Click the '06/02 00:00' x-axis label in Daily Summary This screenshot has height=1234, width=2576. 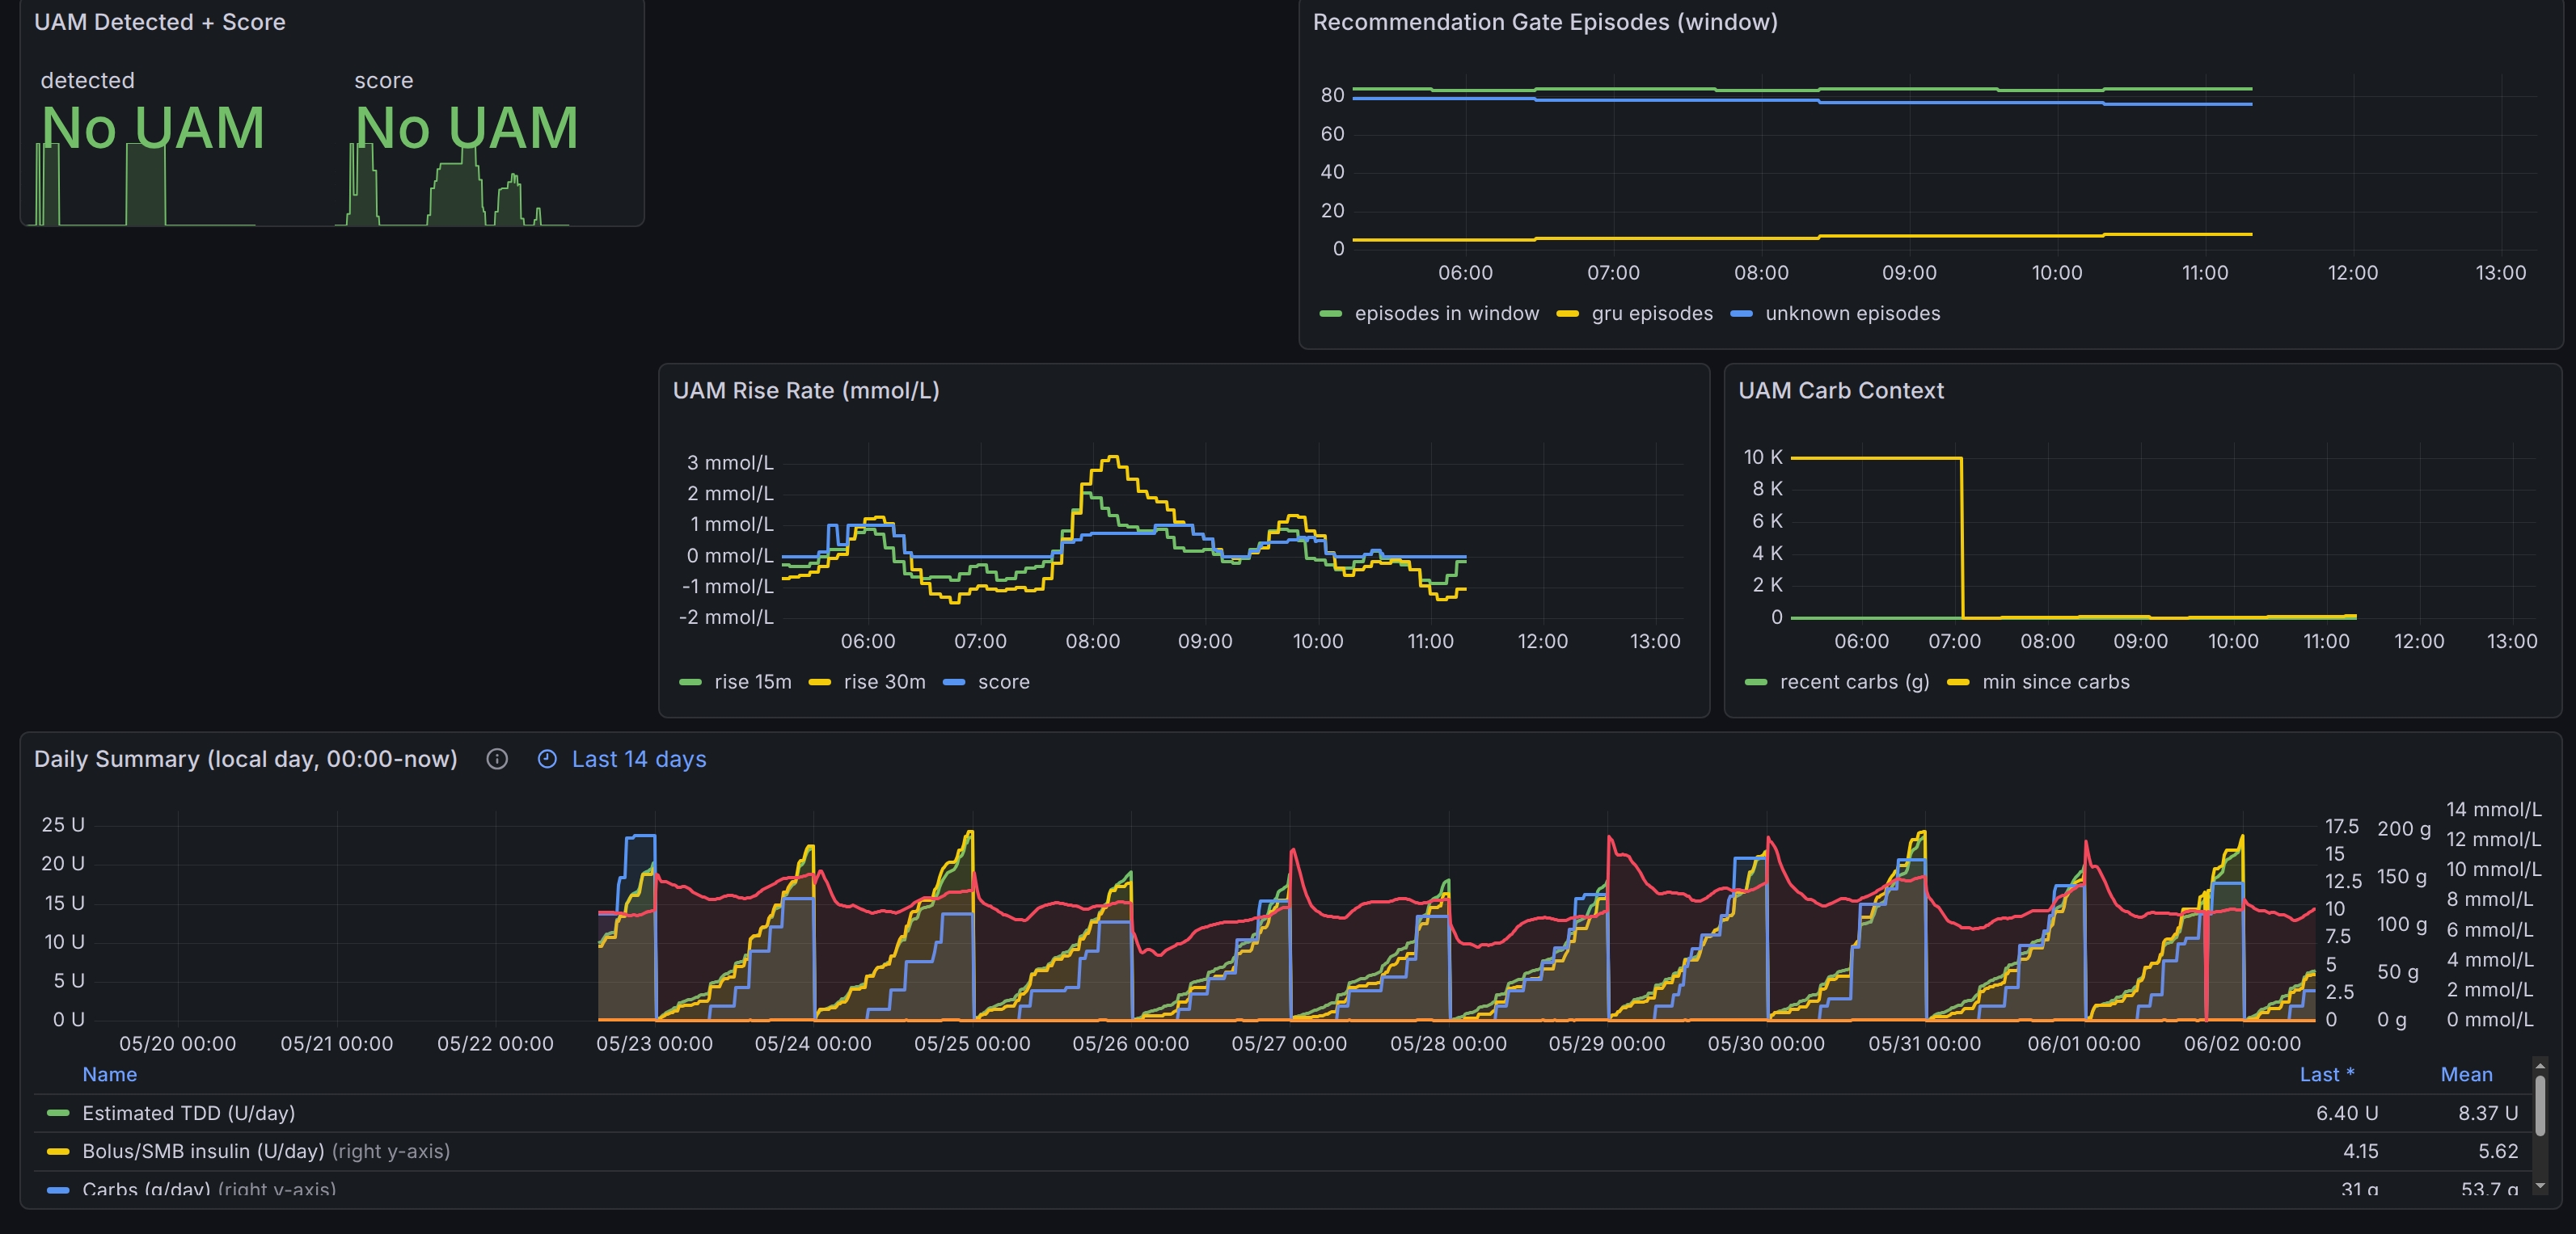(x=2242, y=1044)
